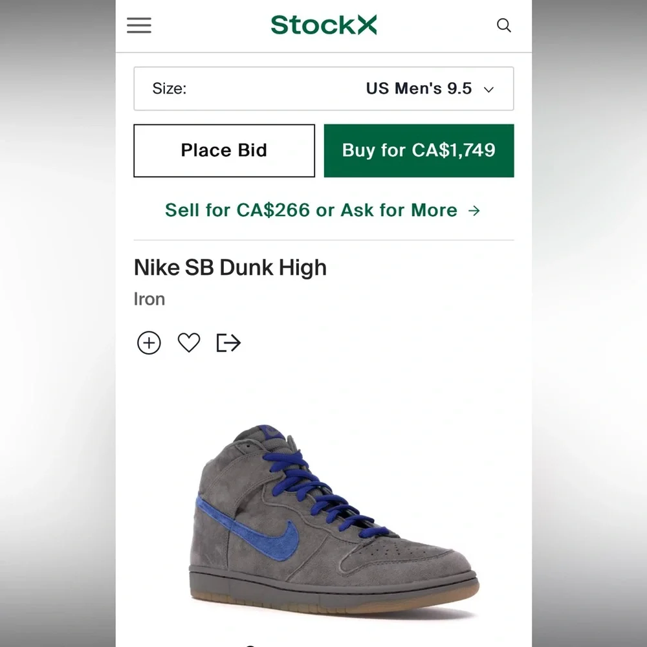Click the Place Bid button
The width and height of the screenshot is (647, 647).
coord(223,150)
